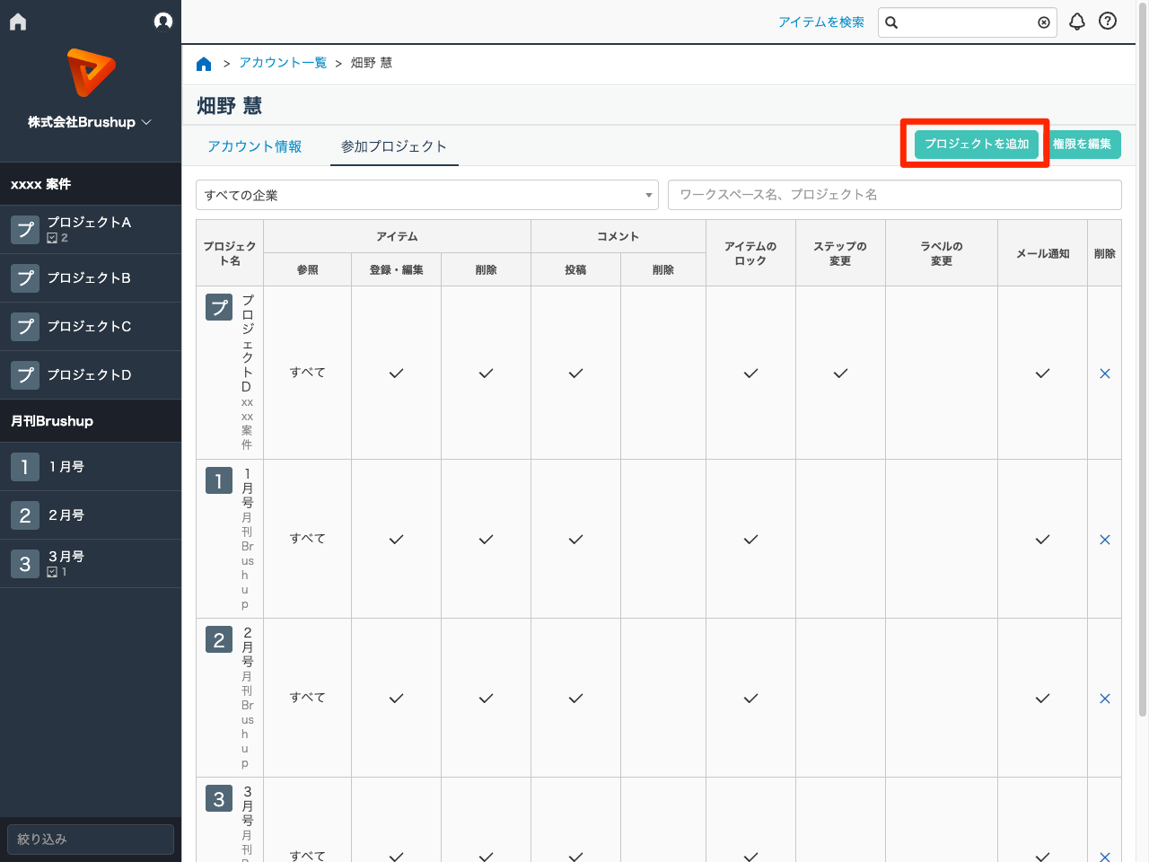Open プロジェクトD in the sidebar
Image resolution: width=1149 pixels, height=862 pixels.
pos(91,375)
